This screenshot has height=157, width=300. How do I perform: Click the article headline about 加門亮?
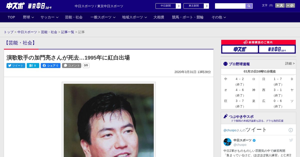(68, 58)
